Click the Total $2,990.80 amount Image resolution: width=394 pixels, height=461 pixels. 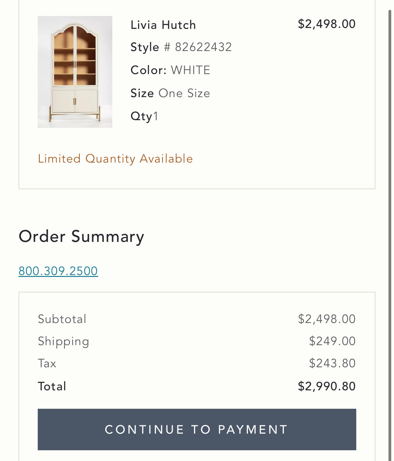click(x=327, y=386)
